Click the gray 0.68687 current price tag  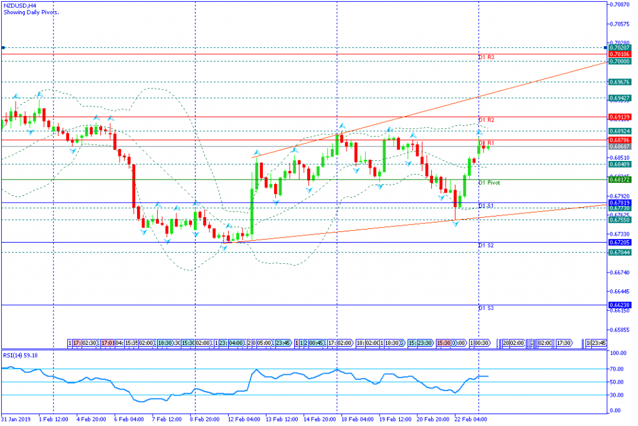point(619,147)
